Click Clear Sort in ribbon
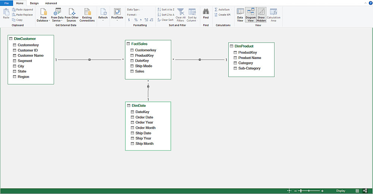This screenshot has height=194, width=373. [x=165, y=20]
